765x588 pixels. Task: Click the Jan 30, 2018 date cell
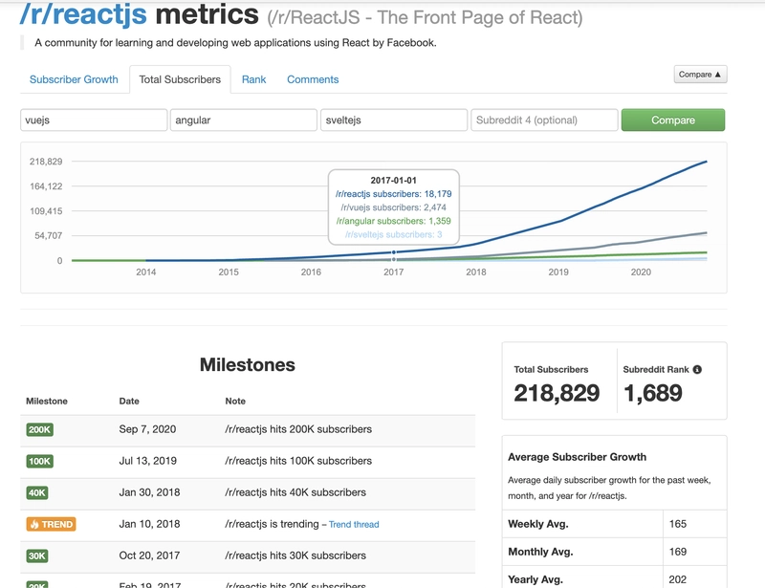point(149,492)
